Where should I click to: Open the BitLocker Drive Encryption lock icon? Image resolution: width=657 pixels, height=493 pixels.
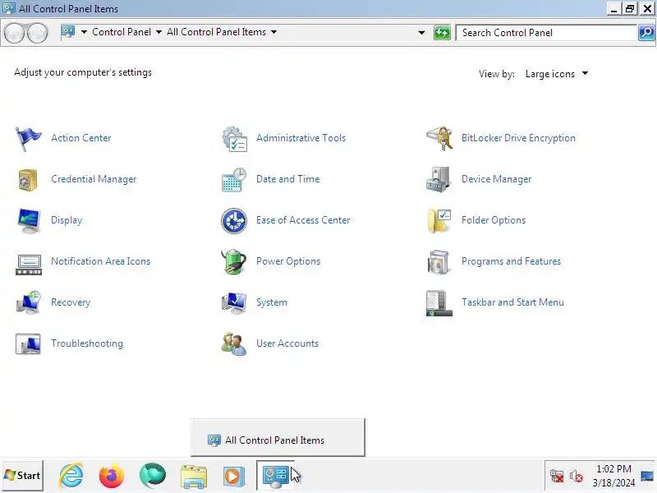(439, 138)
